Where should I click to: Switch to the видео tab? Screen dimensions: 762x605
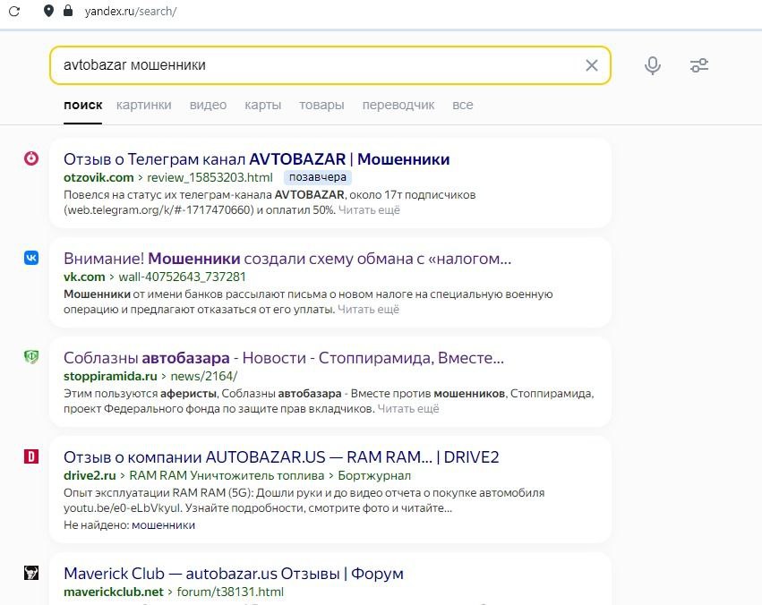point(208,105)
